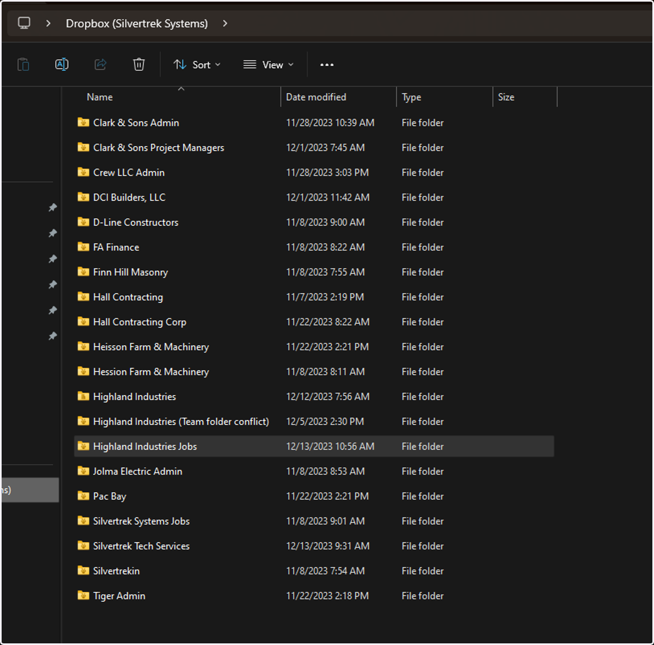
Task: Select the Hession Farm & Machinery folder name
Action: 151,372
